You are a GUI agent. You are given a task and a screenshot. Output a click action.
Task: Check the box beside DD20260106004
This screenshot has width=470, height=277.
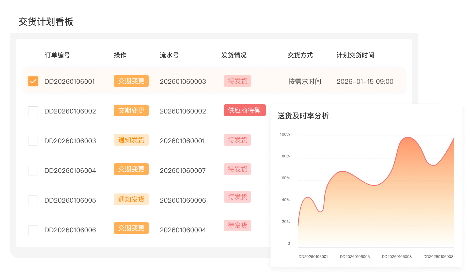tap(33, 171)
